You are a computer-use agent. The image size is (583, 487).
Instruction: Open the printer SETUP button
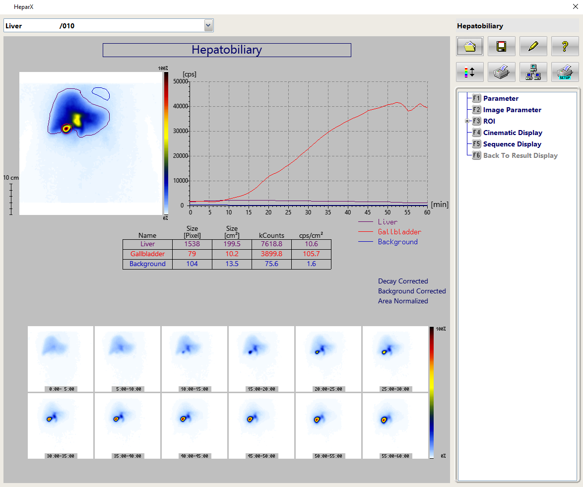coord(565,72)
